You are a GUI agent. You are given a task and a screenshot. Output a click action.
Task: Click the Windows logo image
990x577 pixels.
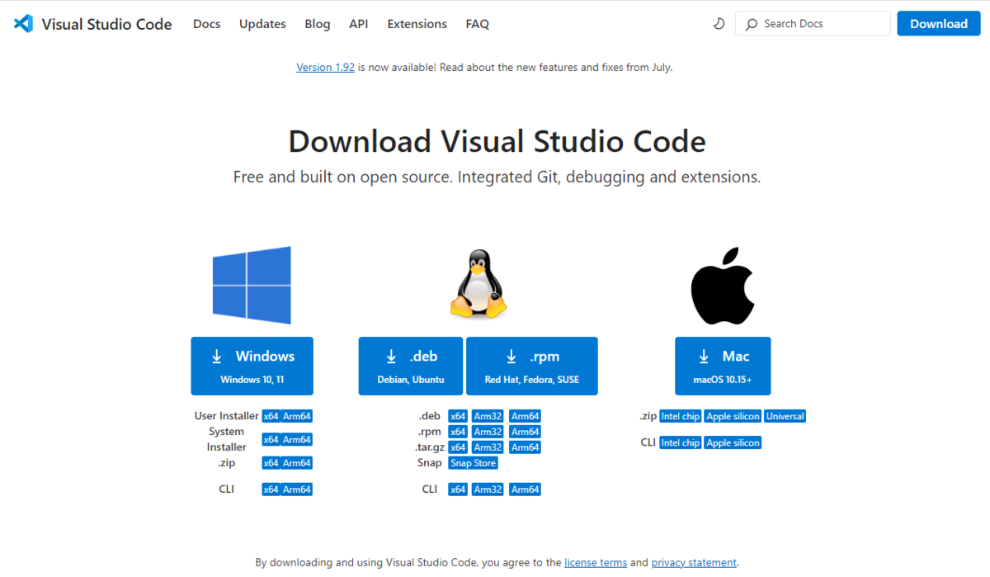[252, 285]
